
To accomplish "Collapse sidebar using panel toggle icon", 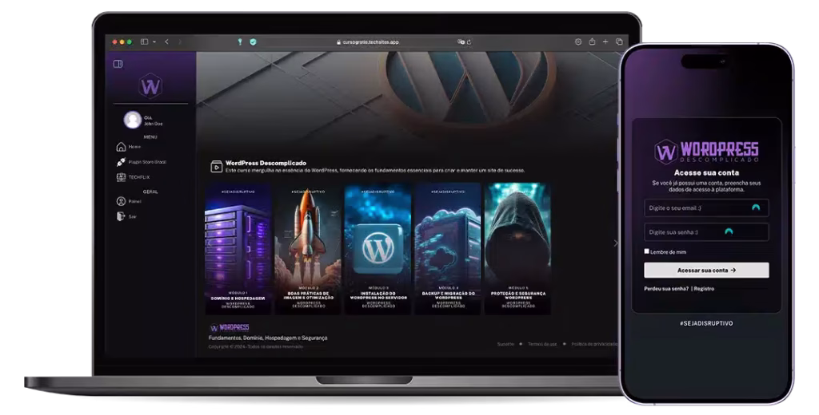I will [x=118, y=64].
